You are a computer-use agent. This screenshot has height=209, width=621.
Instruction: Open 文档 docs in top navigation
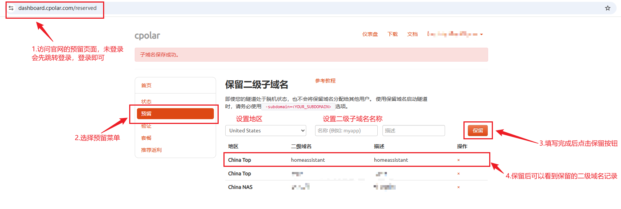tap(412, 34)
